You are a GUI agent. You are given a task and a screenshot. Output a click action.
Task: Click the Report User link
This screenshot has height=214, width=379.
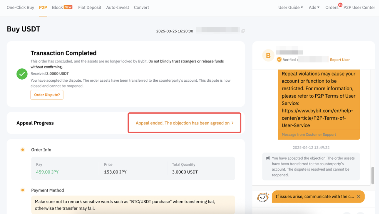[x=340, y=60]
